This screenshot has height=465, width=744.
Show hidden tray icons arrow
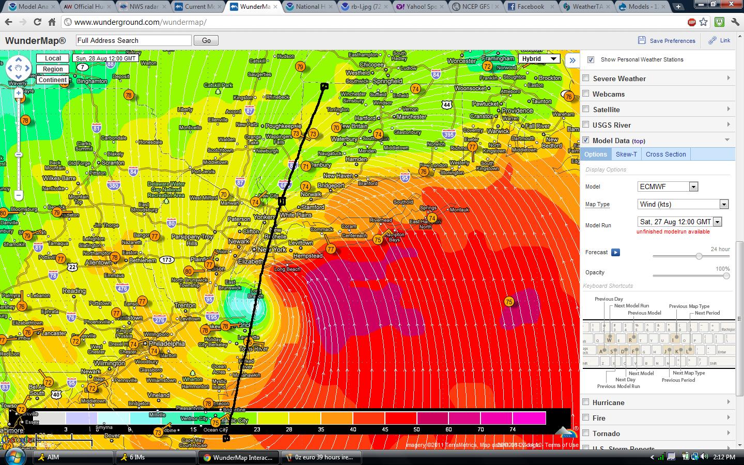coord(652,457)
